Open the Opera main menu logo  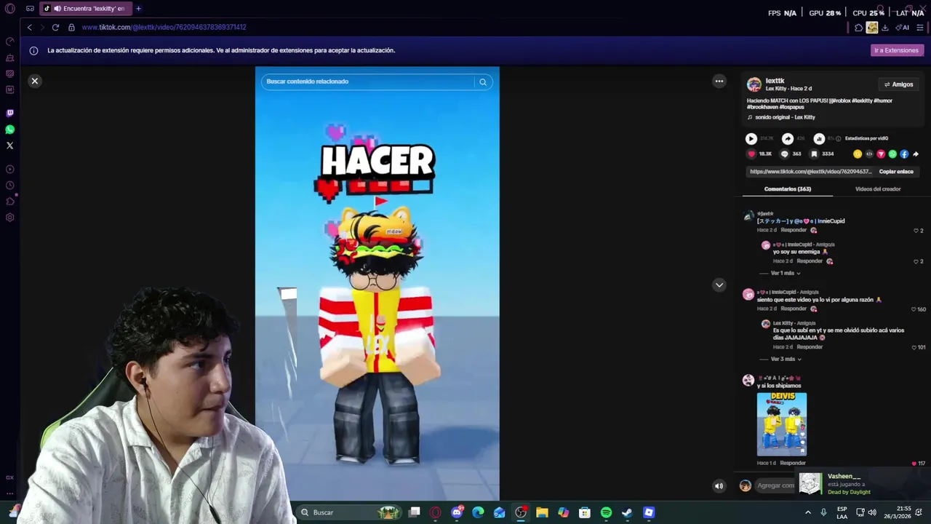tap(9, 9)
